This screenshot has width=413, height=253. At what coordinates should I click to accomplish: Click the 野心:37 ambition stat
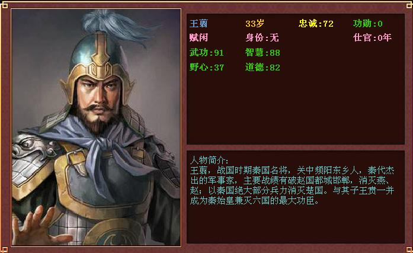coord(207,68)
